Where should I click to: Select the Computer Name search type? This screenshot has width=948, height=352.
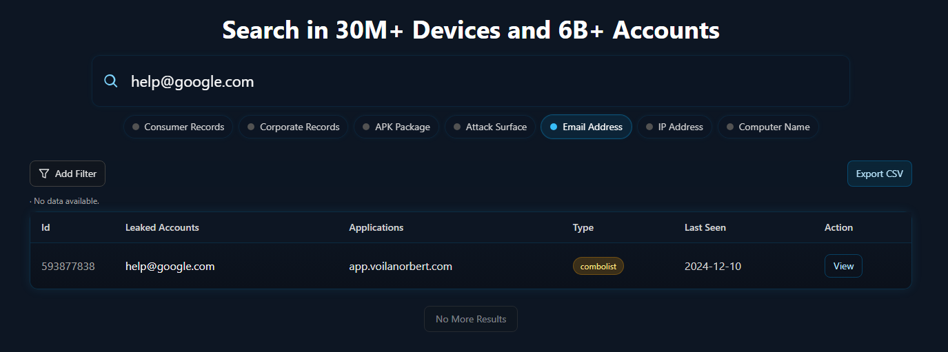click(768, 127)
